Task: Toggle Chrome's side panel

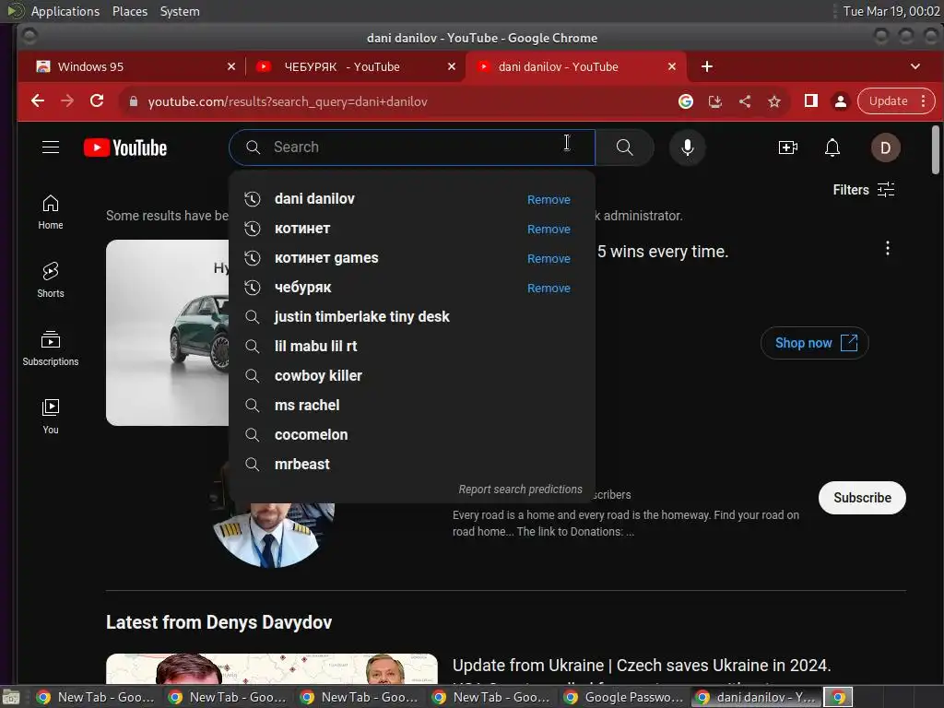Action: tap(811, 101)
